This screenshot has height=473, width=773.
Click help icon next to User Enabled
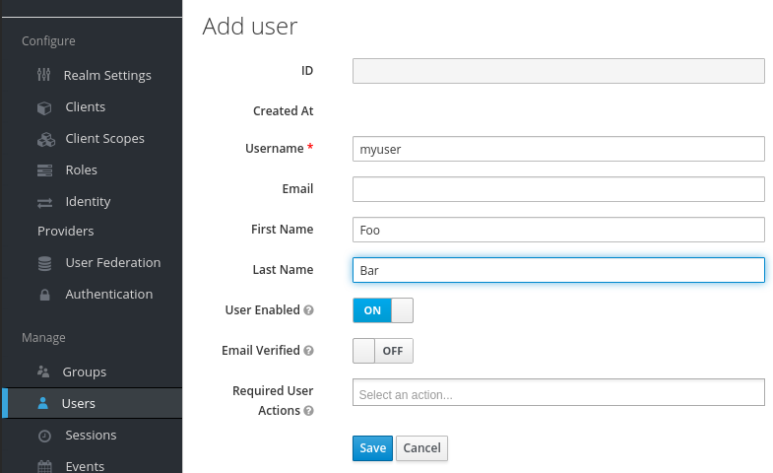pos(308,310)
